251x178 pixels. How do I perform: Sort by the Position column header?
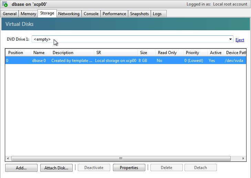18,53
